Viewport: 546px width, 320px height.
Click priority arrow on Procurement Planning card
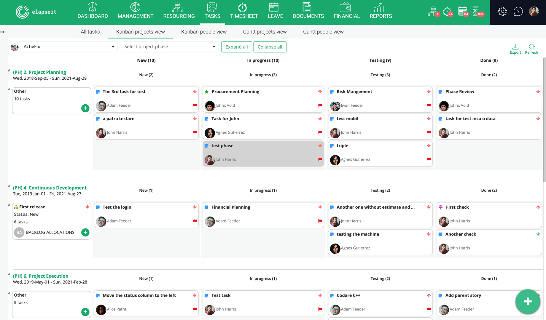320,92
